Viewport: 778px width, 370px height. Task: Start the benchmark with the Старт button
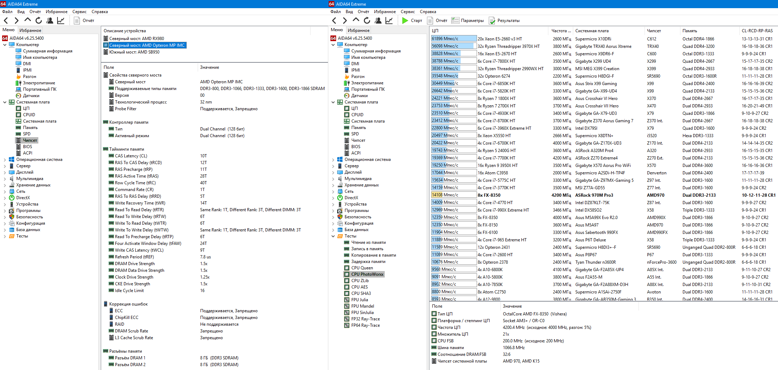412,21
